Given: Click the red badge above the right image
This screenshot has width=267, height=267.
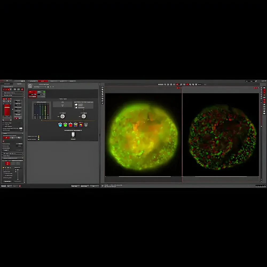Looking at the screenshot, I should 255,88.
